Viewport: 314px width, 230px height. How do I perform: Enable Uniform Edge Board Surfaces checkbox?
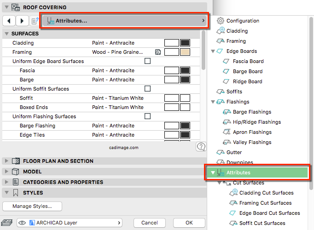[148, 61]
